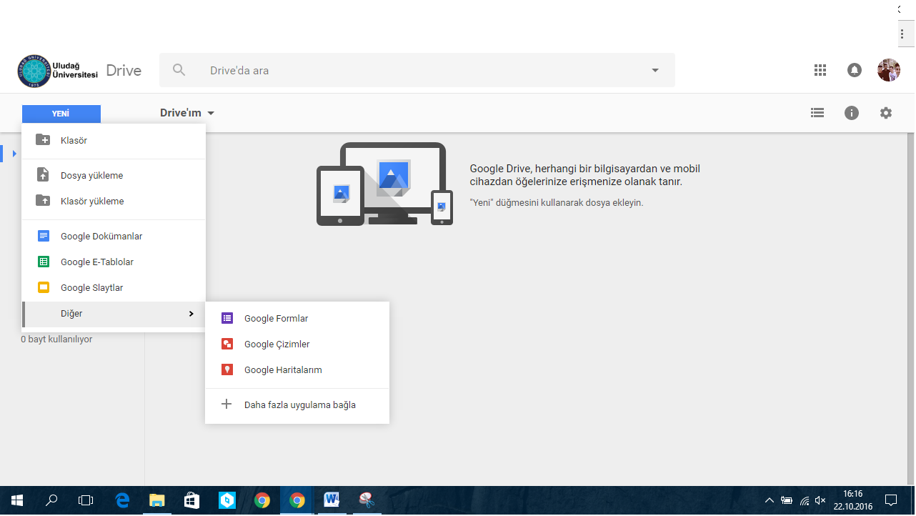Expand the sidebar folder tree arrow

click(x=14, y=153)
